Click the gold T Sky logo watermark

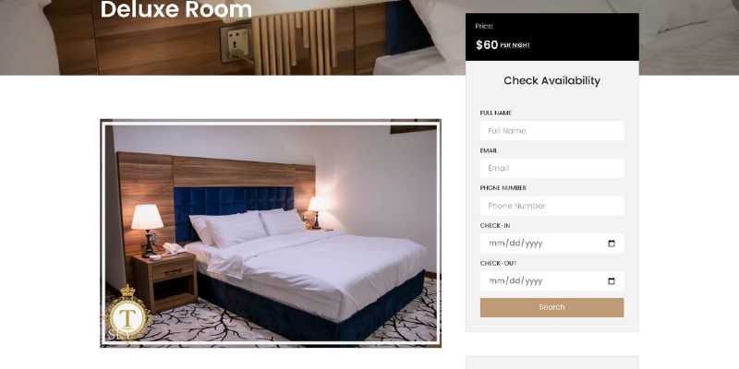[x=127, y=314]
